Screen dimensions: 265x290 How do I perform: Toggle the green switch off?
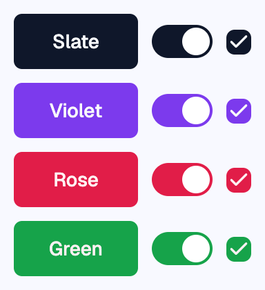pos(182,249)
